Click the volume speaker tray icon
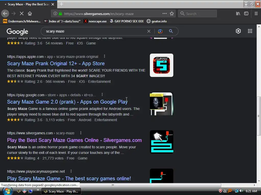 pos(241,191)
